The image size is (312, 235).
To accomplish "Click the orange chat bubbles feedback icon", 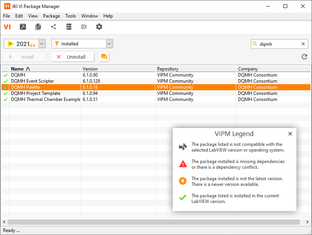I will pyautogui.click(x=104, y=57).
